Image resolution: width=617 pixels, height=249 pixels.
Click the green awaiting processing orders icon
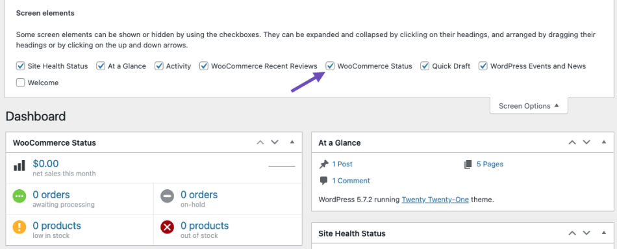click(x=19, y=196)
